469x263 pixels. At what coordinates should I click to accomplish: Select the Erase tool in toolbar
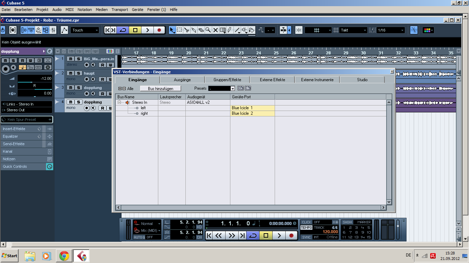coord(201,30)
